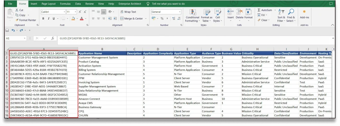Click the AutoSum sigma icon
Screen dimensions: 340x126
pyautogui.click(x=259, y=10)
